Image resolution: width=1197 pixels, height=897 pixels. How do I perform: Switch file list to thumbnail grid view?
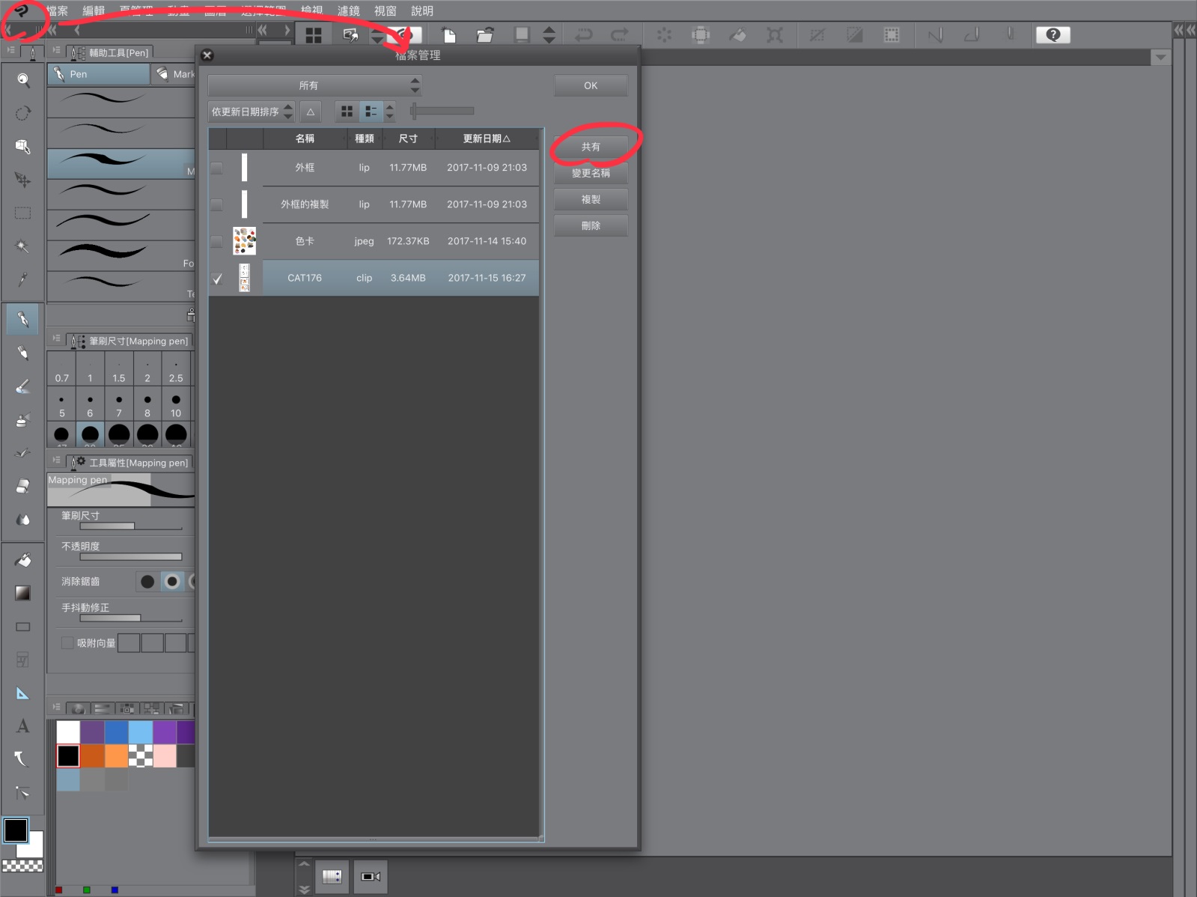tap(347, 112)
